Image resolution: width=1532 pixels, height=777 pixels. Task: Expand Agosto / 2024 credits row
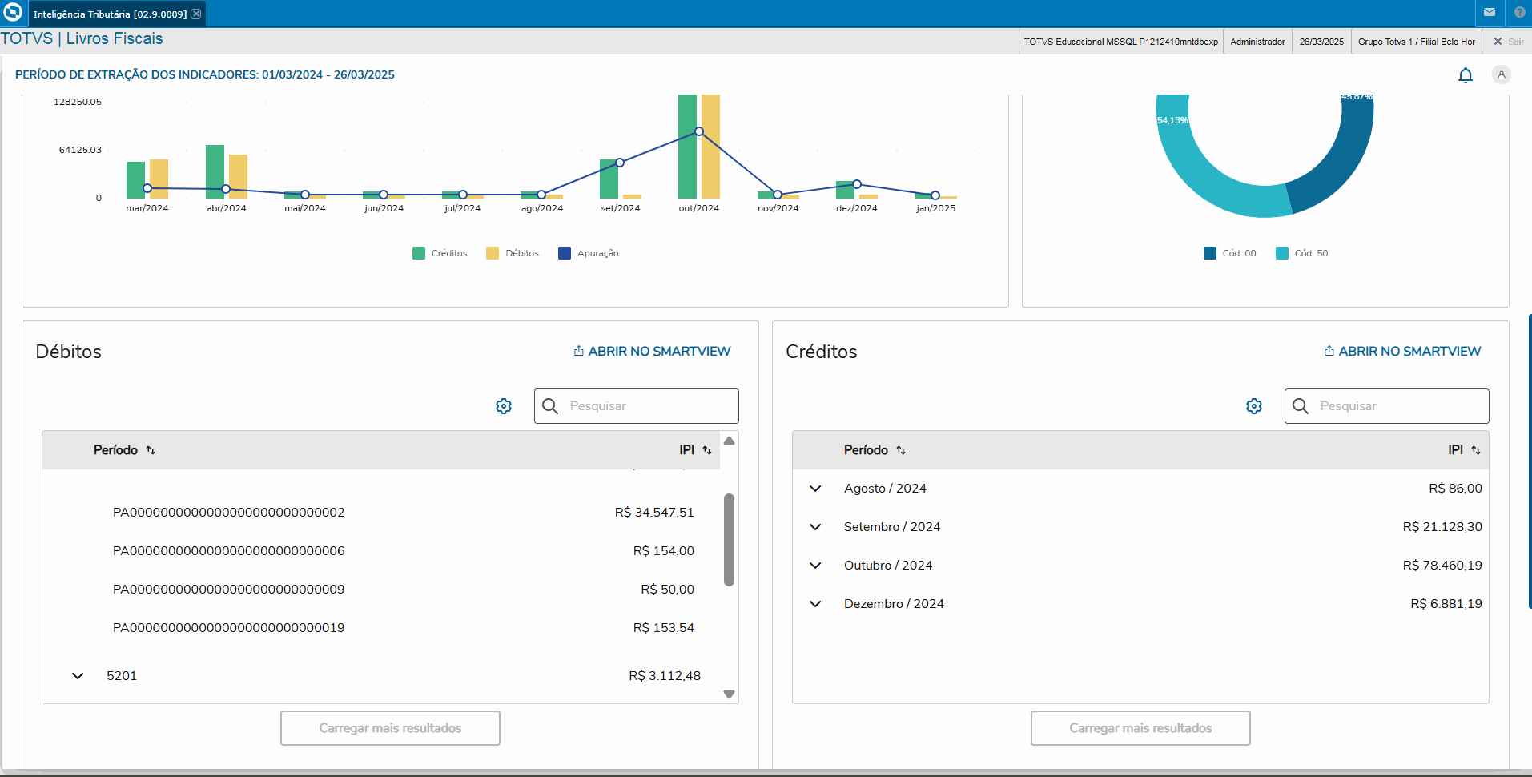pos(815,489)
